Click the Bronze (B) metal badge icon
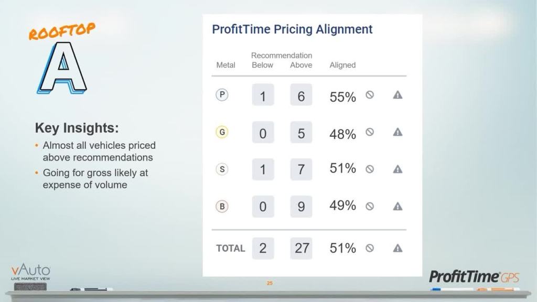This screenshot has height=302, width=537. [x=222, y=207]
